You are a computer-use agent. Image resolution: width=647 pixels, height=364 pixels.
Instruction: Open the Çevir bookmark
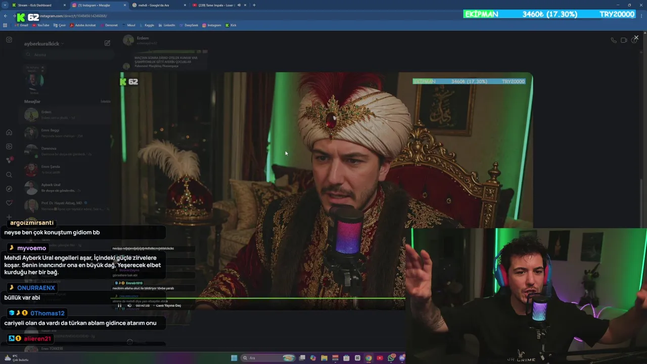[x=60, y=25]
